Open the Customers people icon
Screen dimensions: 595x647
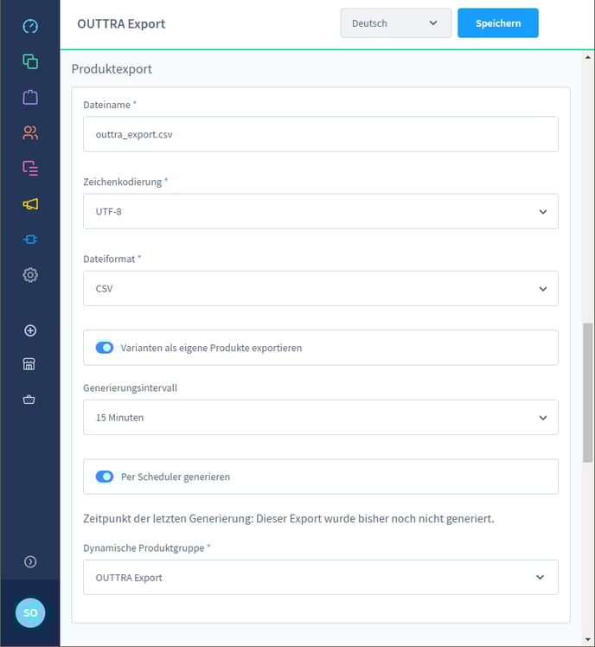(30, 133)
